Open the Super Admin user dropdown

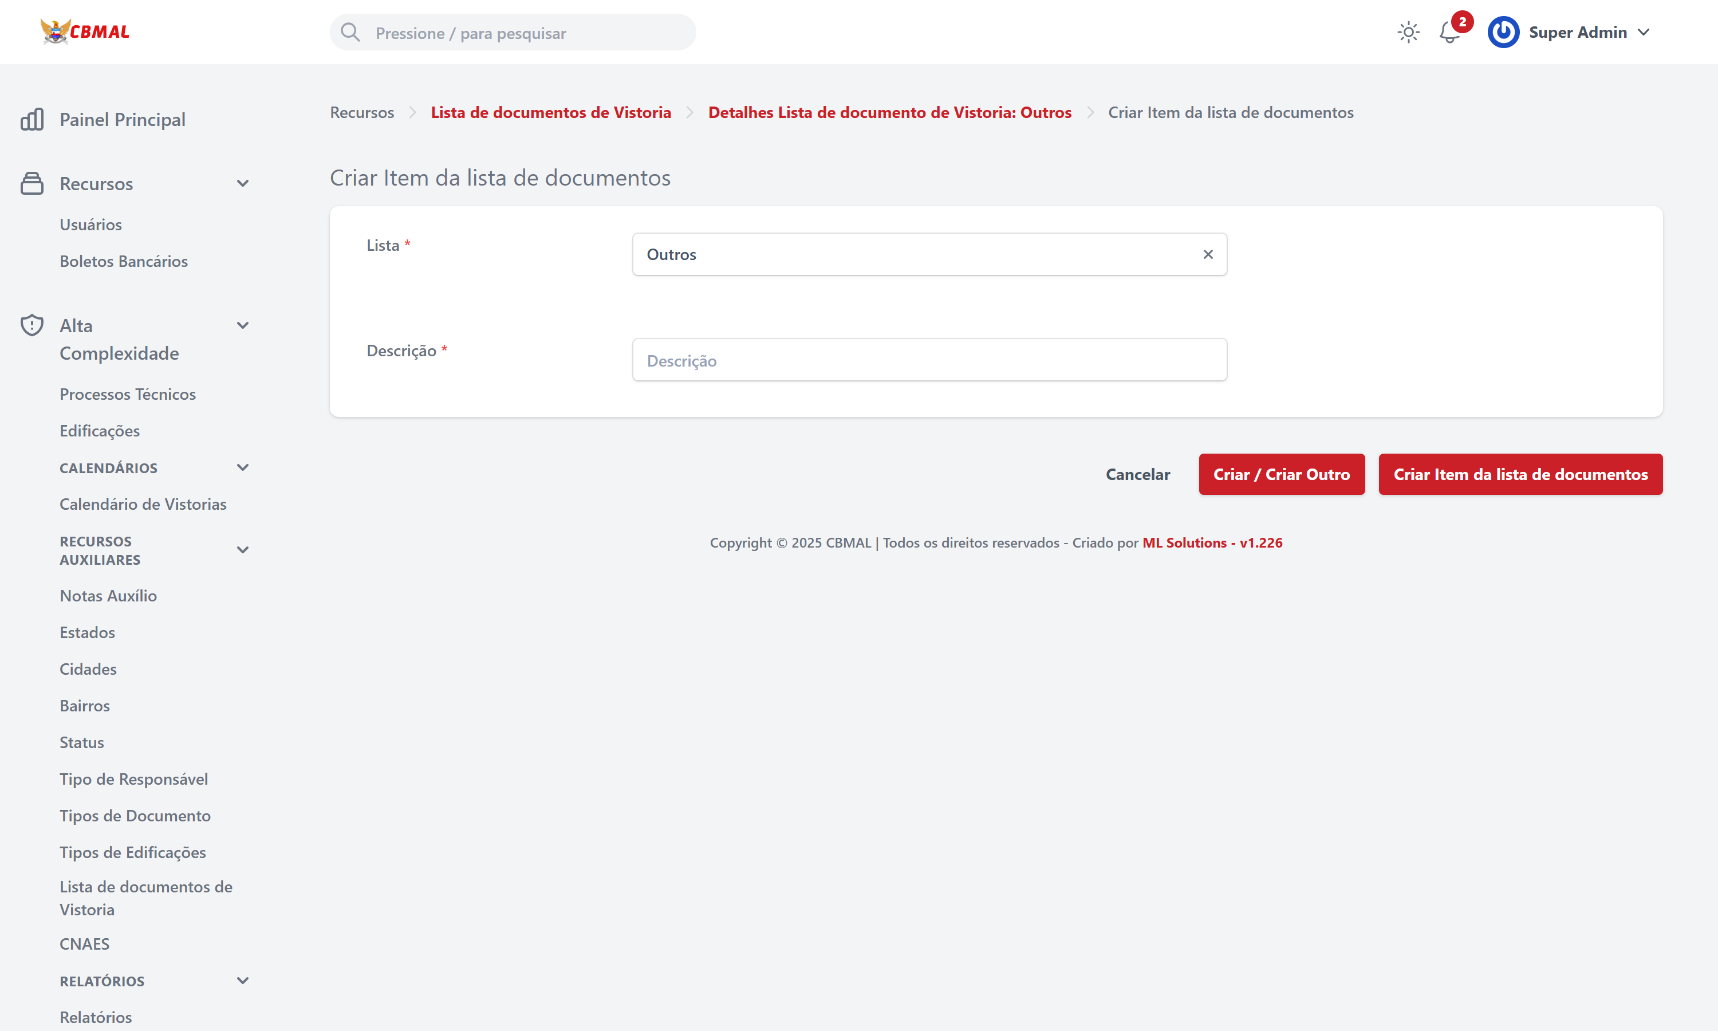point(1644,33)
